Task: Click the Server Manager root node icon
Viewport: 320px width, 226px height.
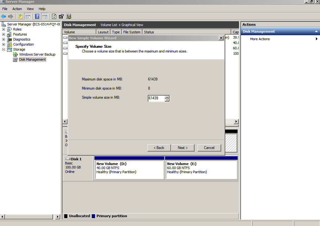Action: point(3,24)
